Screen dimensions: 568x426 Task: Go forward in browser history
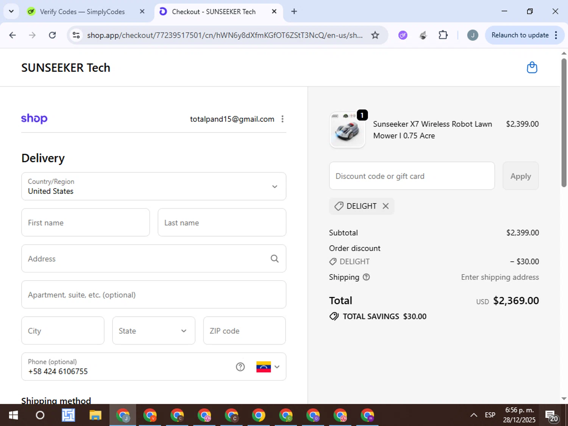[x=32, y=35]
